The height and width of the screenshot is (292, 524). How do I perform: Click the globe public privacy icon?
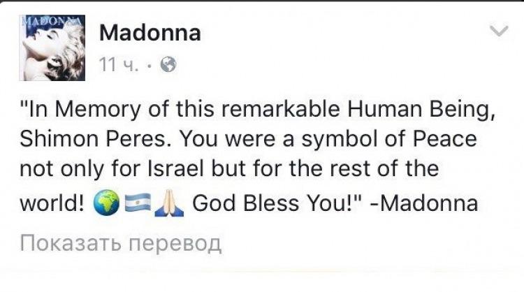(168, 64)
